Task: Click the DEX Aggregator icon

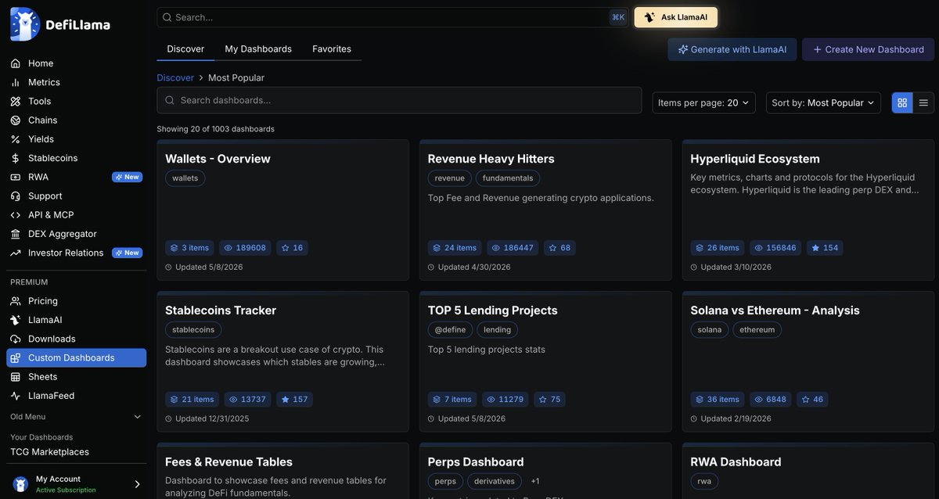Action: 16,234
